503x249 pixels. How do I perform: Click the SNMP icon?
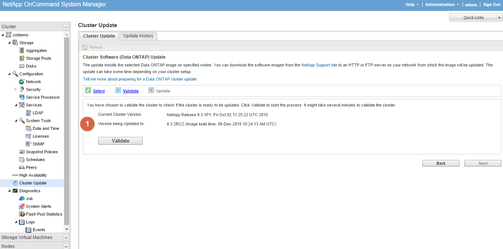coord(29,144)
